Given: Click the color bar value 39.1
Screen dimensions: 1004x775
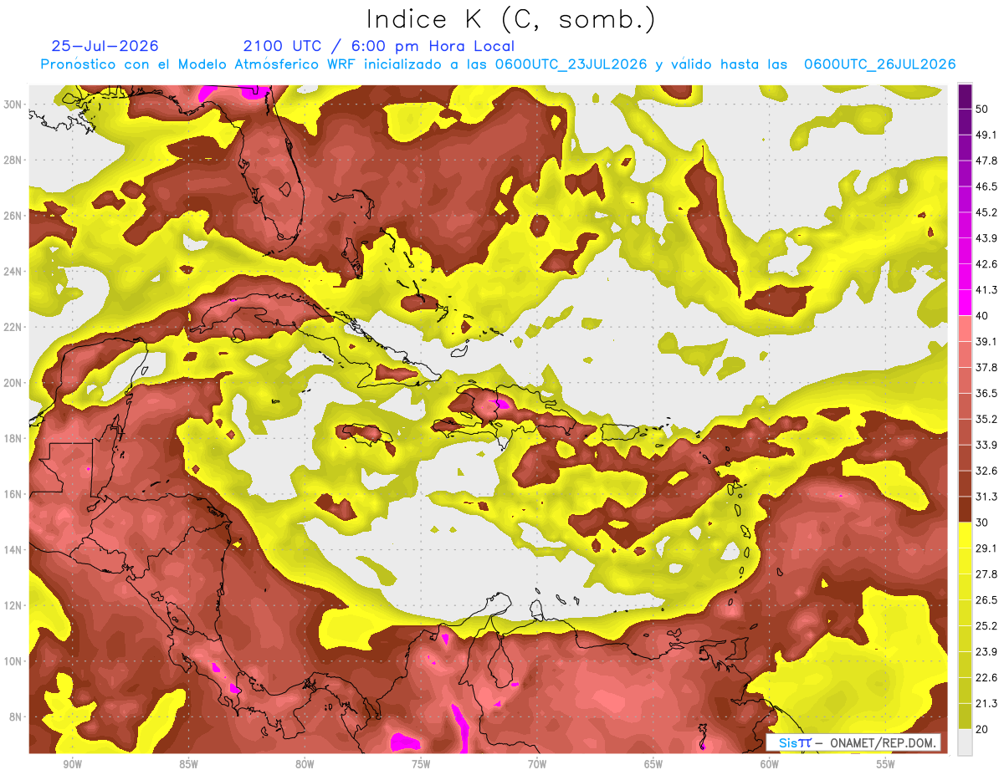Looking at the screenshot, I should (x=986, y=341).
